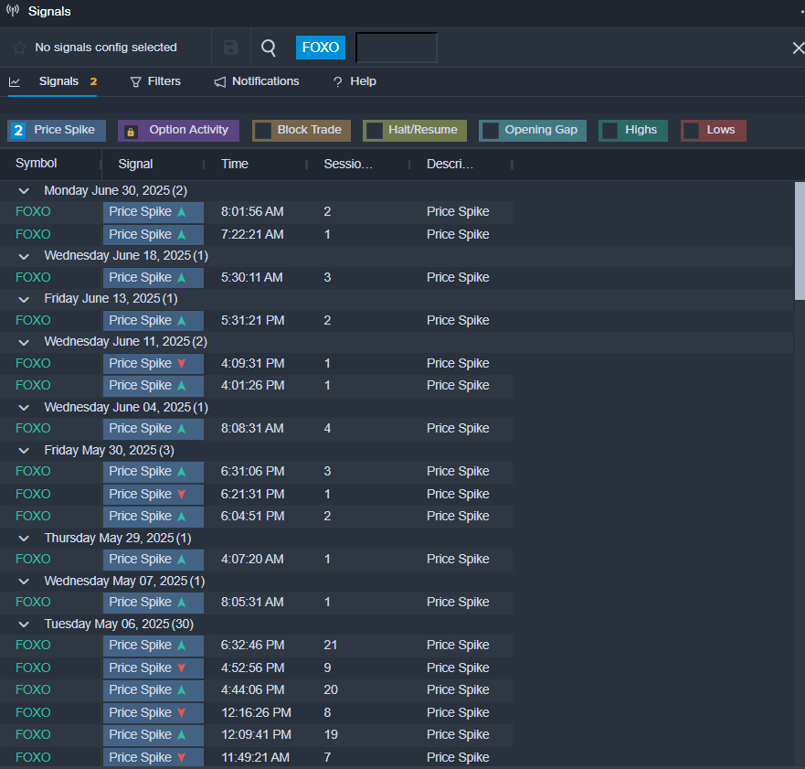This screenshot has width=805, height=769.
Task: Click FOXO symbol in 8:01:56 AM row
Action: (33, 211)
